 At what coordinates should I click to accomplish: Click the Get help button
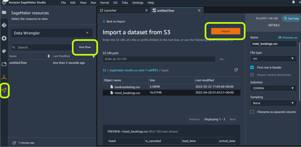291,18
